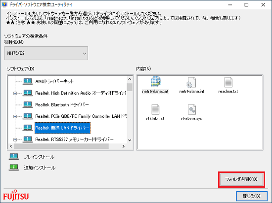Select AMDドライバーキット in software tree
The width and height of the screenshot is (272, 203).
tap(54, 81)
